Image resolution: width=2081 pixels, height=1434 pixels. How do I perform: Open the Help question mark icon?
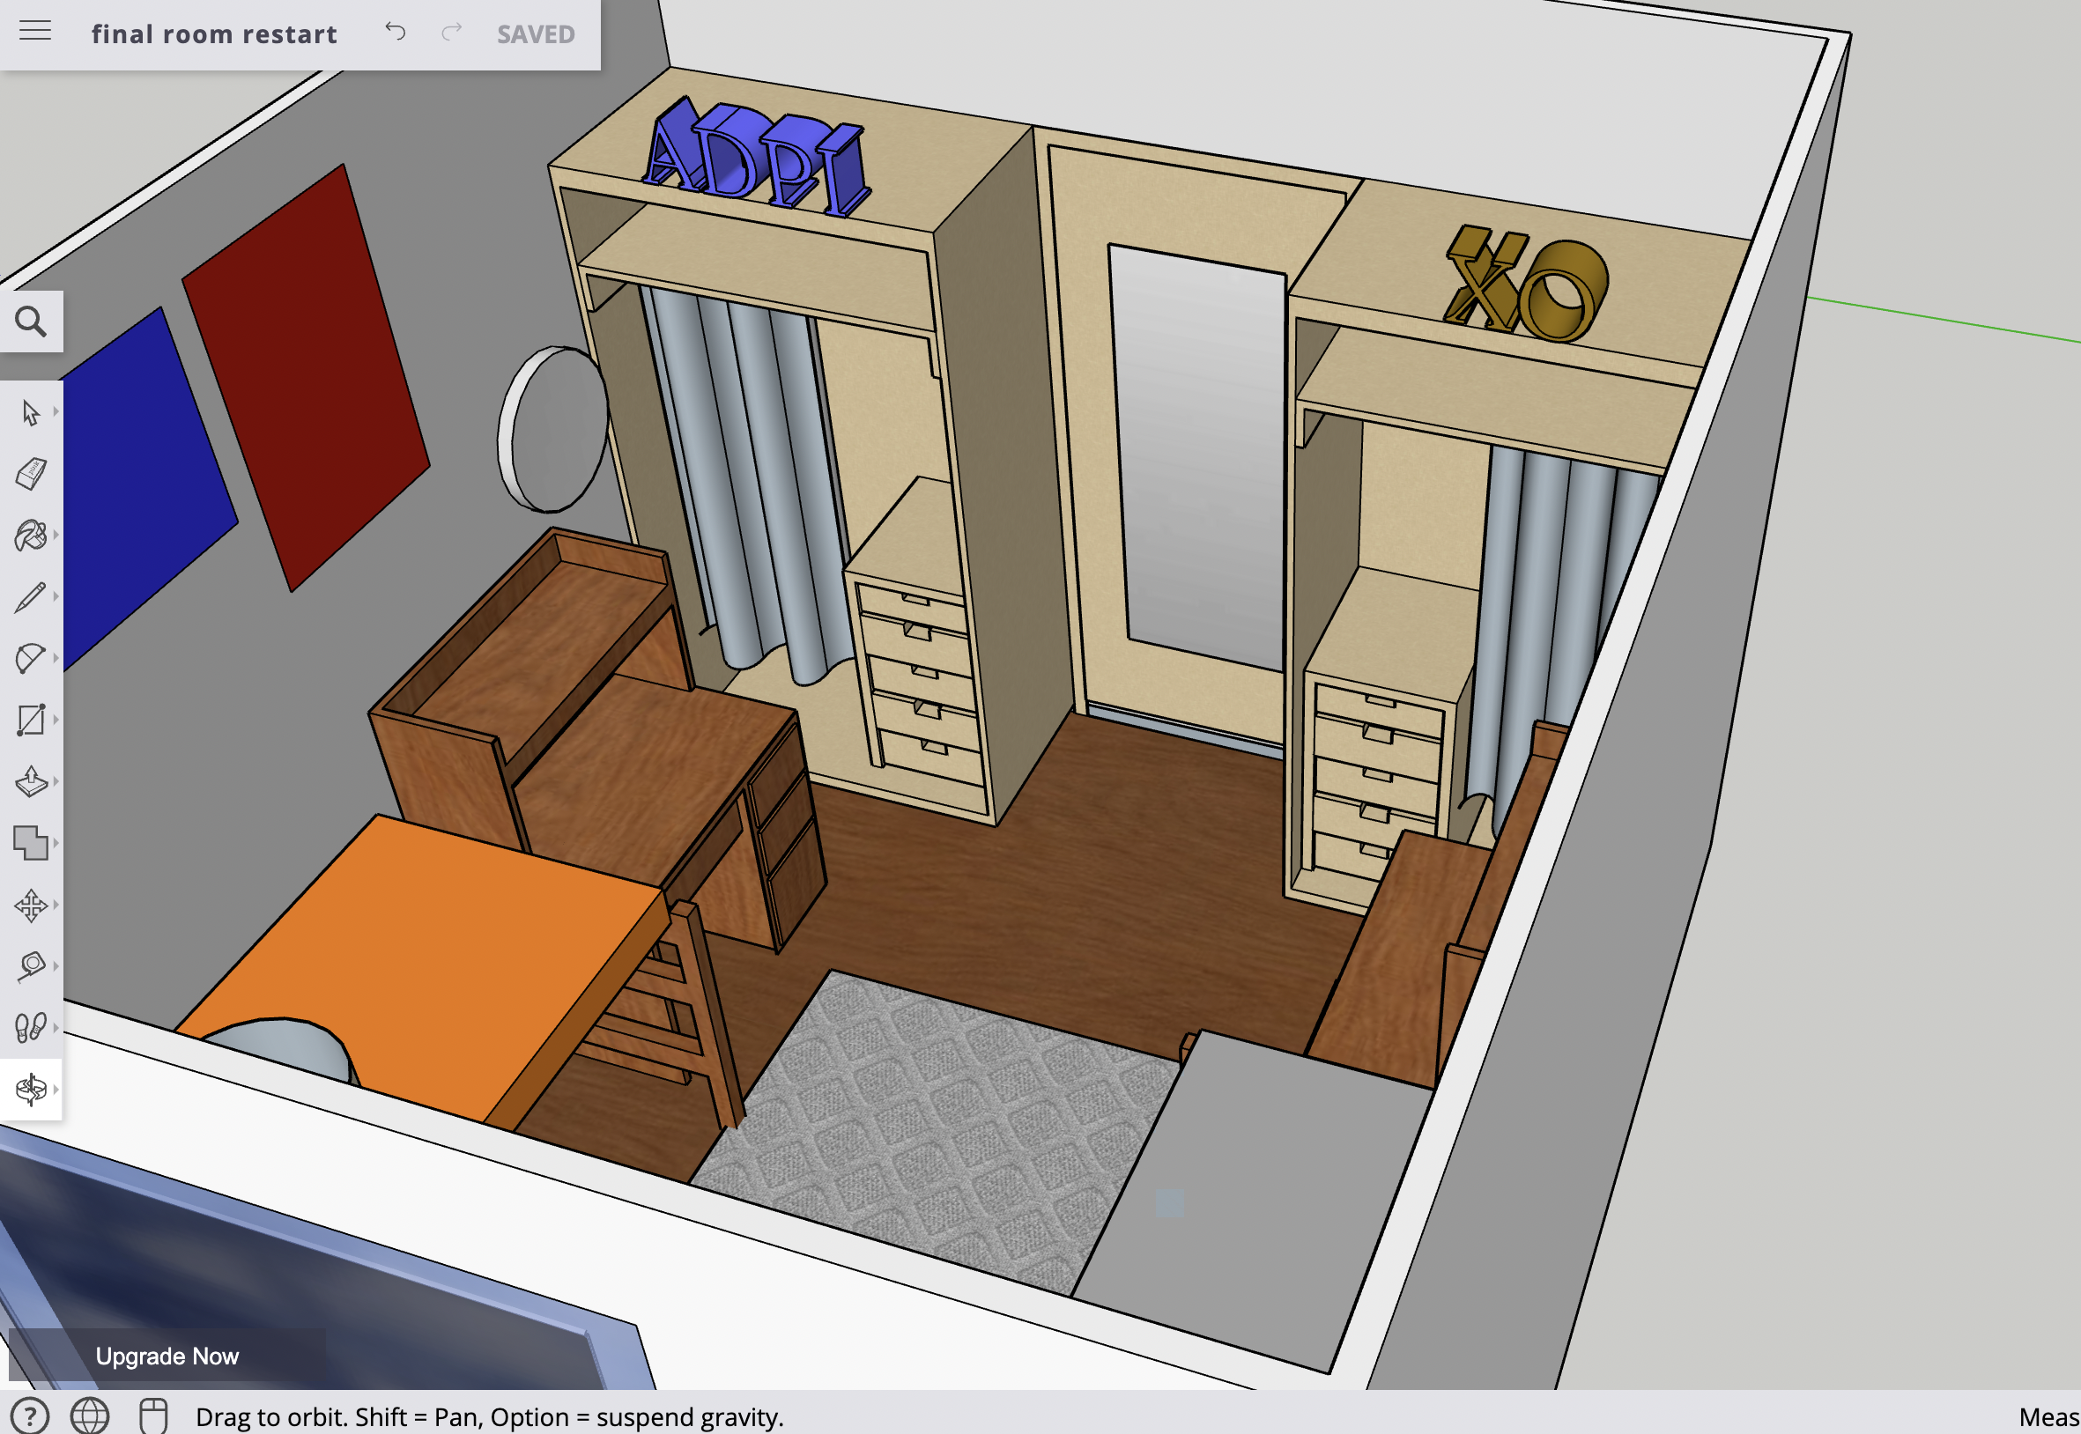(30, 1416)
